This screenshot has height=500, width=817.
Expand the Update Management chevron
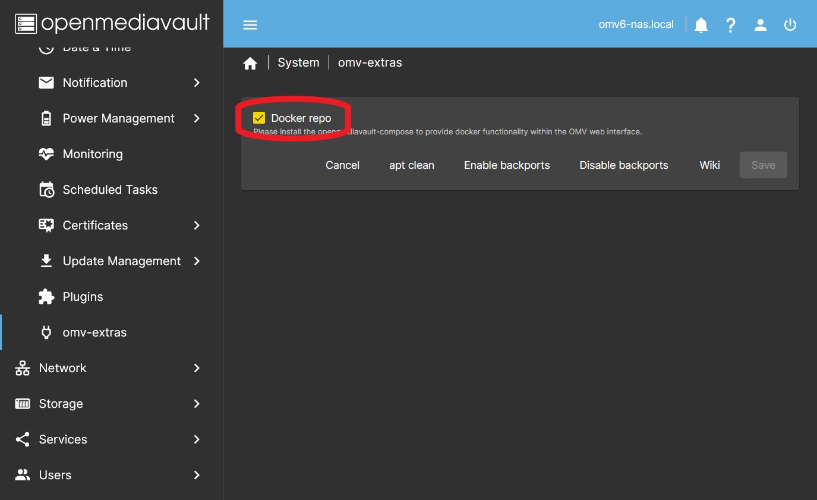coord(197,261)
